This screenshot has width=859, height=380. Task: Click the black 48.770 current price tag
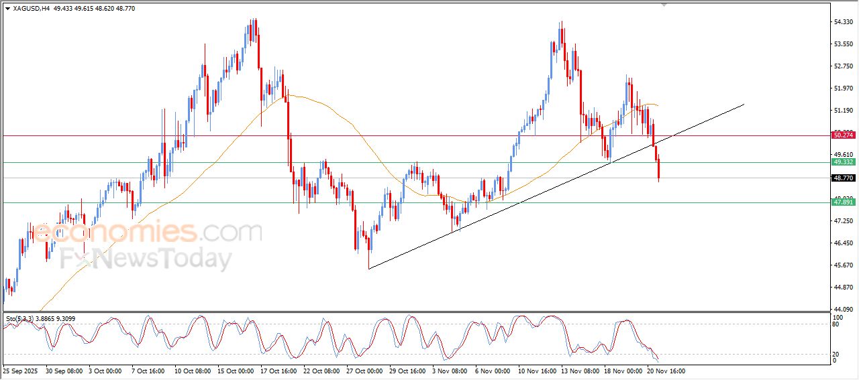coord(843,178)
